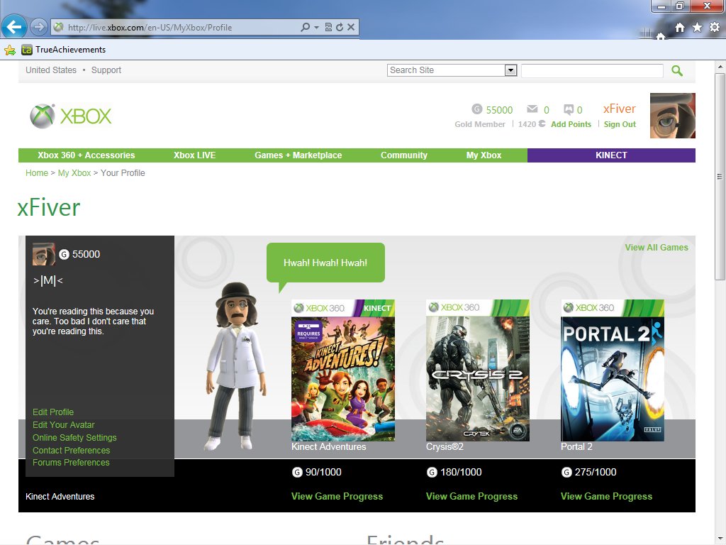Screen dimensions: 726x545
Task: Refresh the page in address bar
Action: click(x=340, y=28)
